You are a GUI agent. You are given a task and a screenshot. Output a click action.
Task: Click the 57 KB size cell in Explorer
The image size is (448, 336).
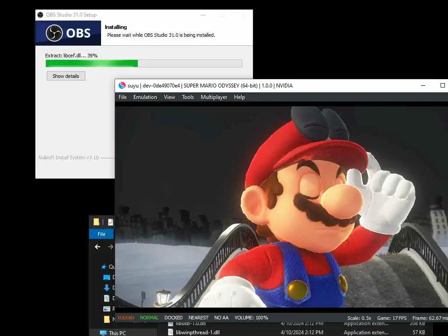[419, 332]
